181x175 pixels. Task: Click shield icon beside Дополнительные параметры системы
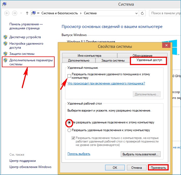point(5,60)
